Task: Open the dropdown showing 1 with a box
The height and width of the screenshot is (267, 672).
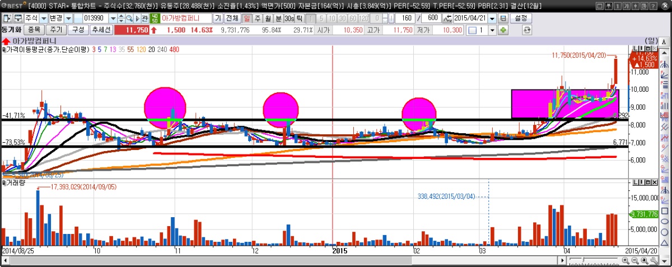Action: click(x=492, y=30)
